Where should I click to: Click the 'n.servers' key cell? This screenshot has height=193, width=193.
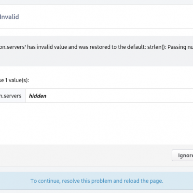(13, 96)
